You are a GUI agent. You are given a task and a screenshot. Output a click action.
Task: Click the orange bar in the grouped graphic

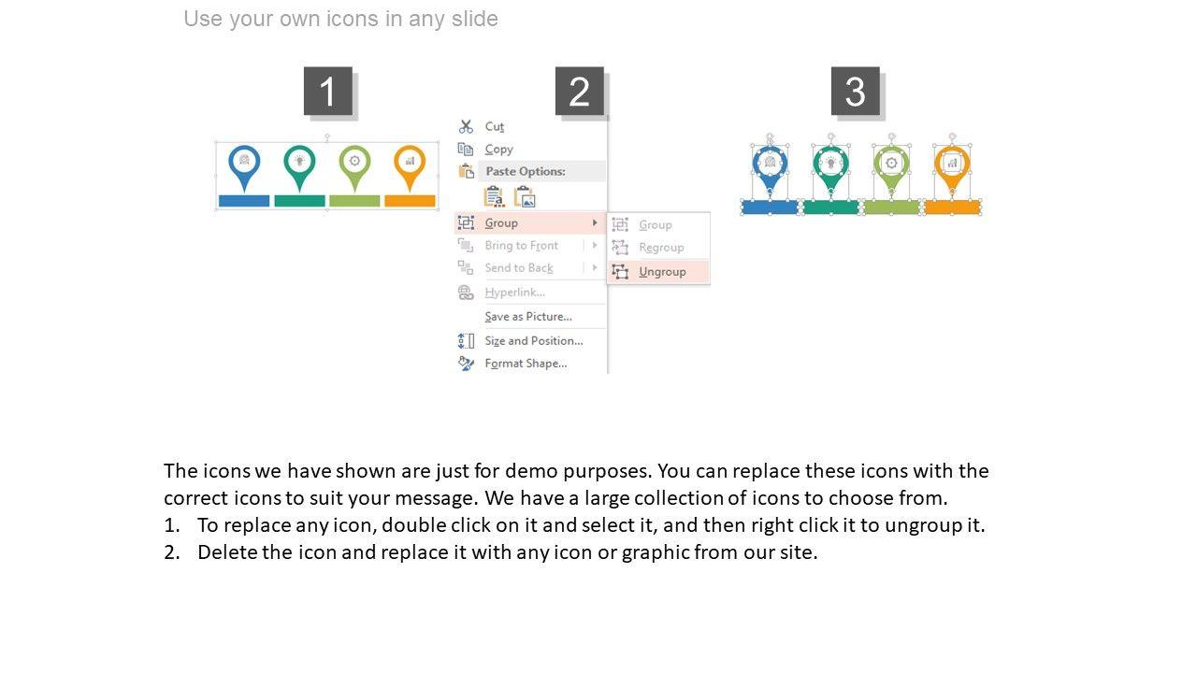coord(410,201)
